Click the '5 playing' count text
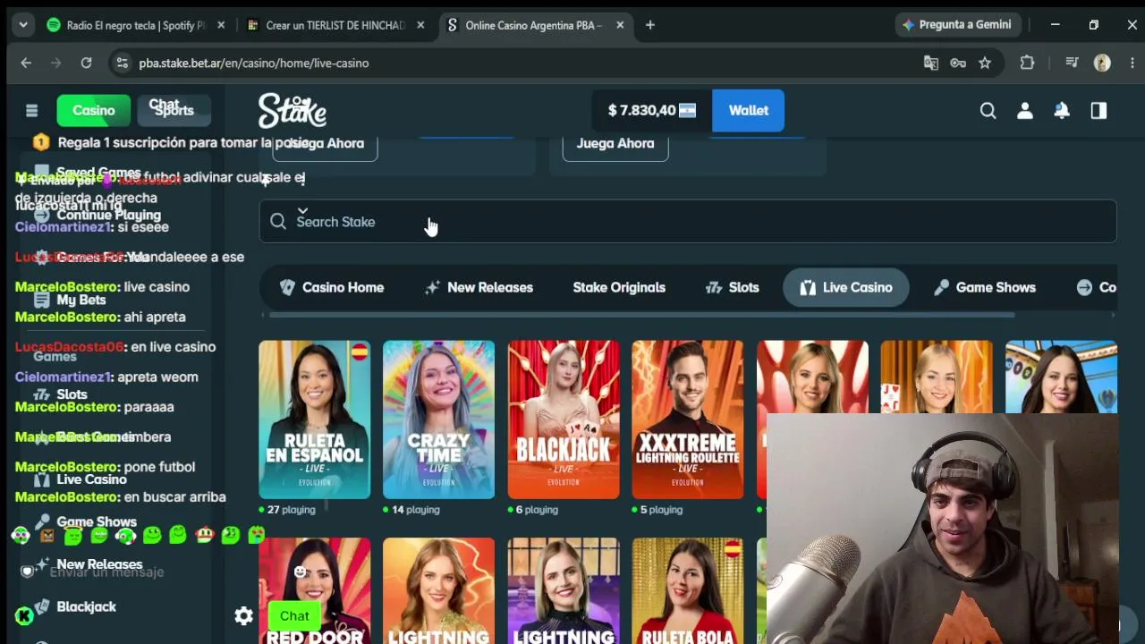The height and width of the screenshot is (644, 1145). 661,510
